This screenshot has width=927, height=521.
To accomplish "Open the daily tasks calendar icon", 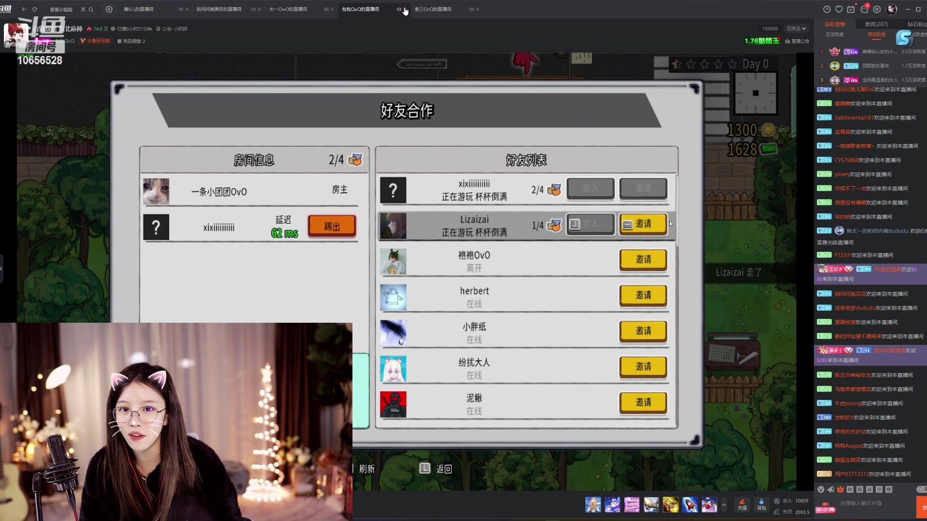I will pos(851,9).
